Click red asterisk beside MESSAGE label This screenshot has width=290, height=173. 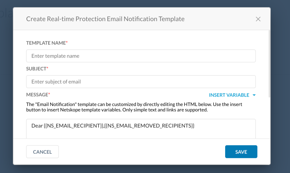coord(49,94)
